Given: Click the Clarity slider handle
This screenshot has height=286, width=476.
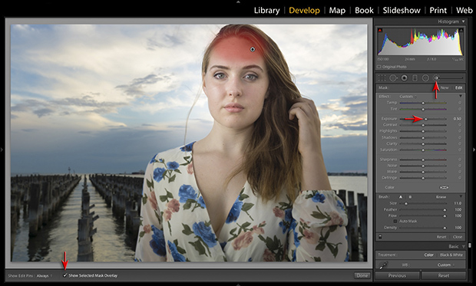Looking at the screenshot, I should click(423, 144).
